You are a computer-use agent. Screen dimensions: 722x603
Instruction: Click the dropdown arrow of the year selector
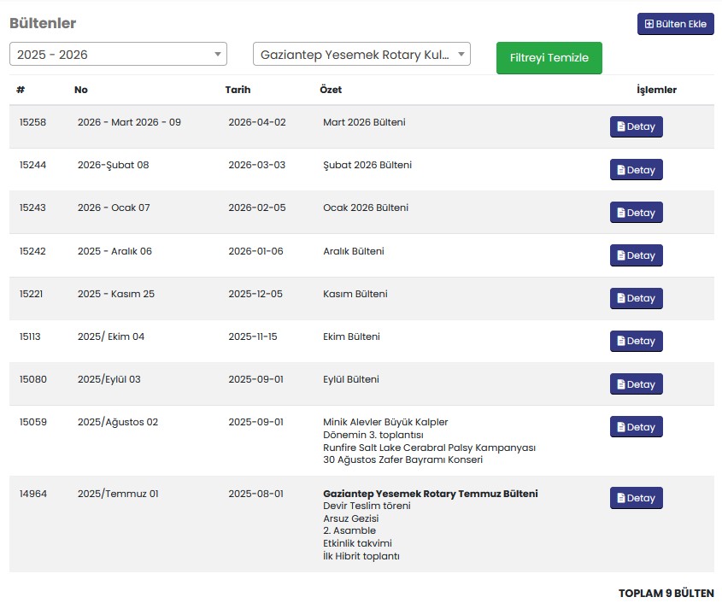pyautogui.click(x=217, y=55)
